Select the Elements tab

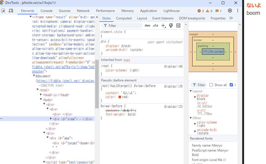(x=27, y=11)
